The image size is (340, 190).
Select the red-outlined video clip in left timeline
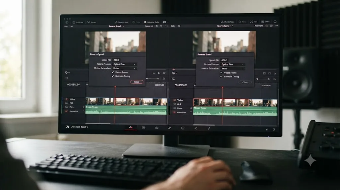pos(127,102)
